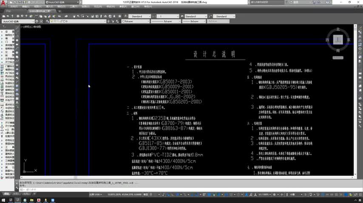Click the binoculars search icon in the title bar
The image size is (363, 203).
pyautogui.click(x=286, y=2)
